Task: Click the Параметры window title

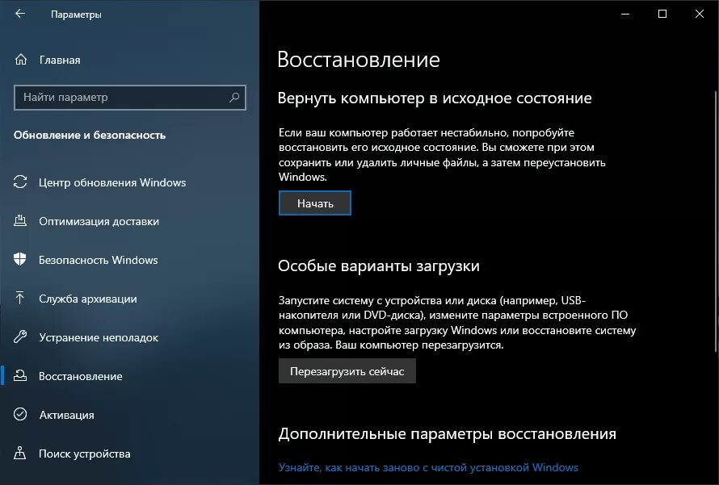Action: 76,15
